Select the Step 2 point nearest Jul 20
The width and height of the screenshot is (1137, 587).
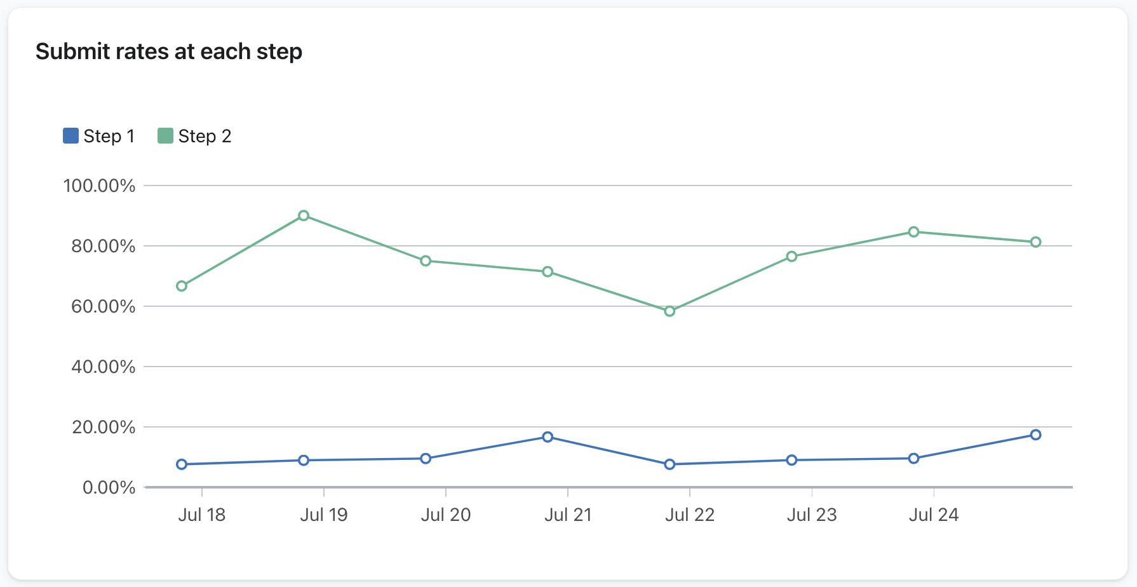[426, 261]
